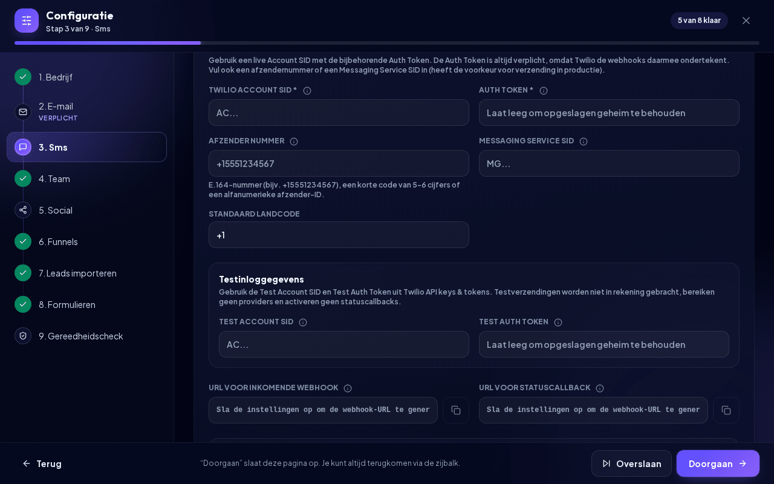
Task: Go to step 1. Bedrijf
Action: (86, 77)
